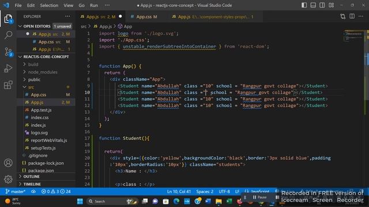The image size is (369, 207).
Task: Open Microsoft Edge from taskbar
Action: 176,201
